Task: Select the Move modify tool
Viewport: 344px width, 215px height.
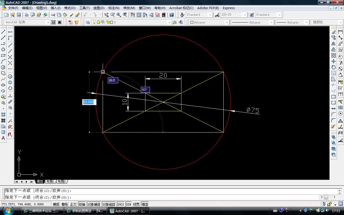Action: [x=334, y=61]
